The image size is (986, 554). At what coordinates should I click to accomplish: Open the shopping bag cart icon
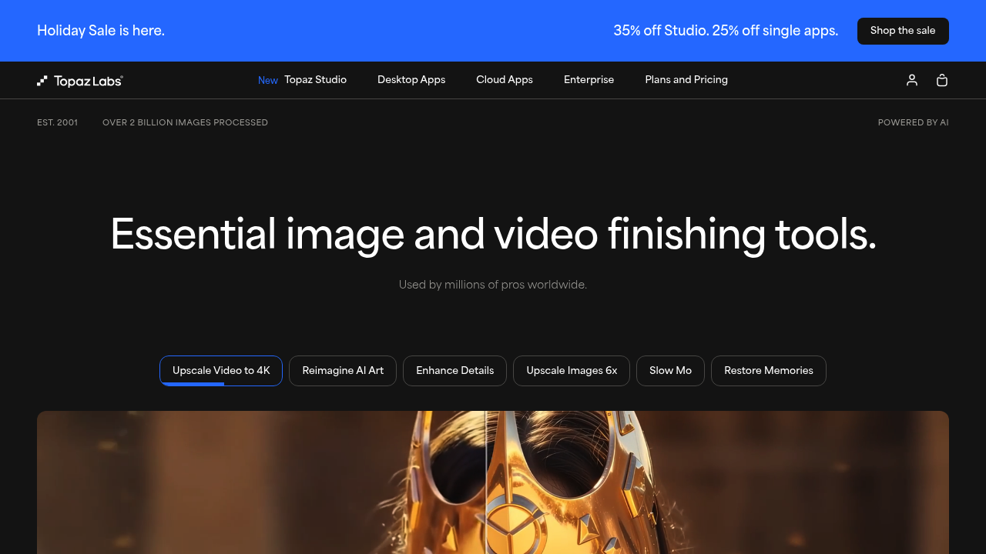point(941,80)
